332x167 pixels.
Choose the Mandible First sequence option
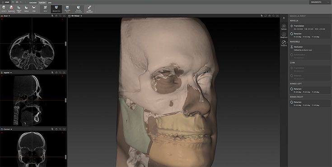67,9
